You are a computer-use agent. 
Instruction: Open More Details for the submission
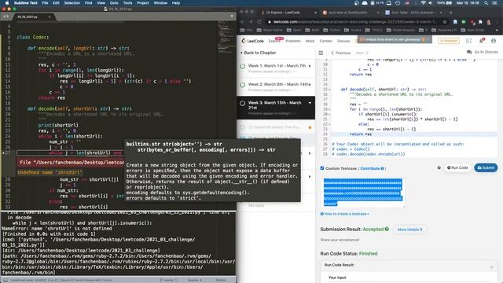pyautogui.click(x=409, y=230)
